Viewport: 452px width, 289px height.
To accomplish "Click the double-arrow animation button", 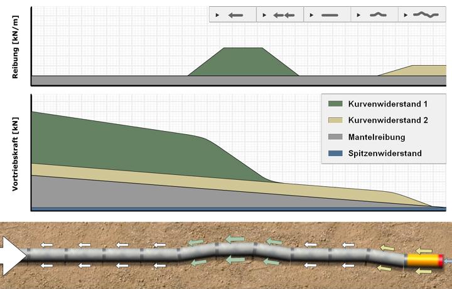I will pos(280,14).
